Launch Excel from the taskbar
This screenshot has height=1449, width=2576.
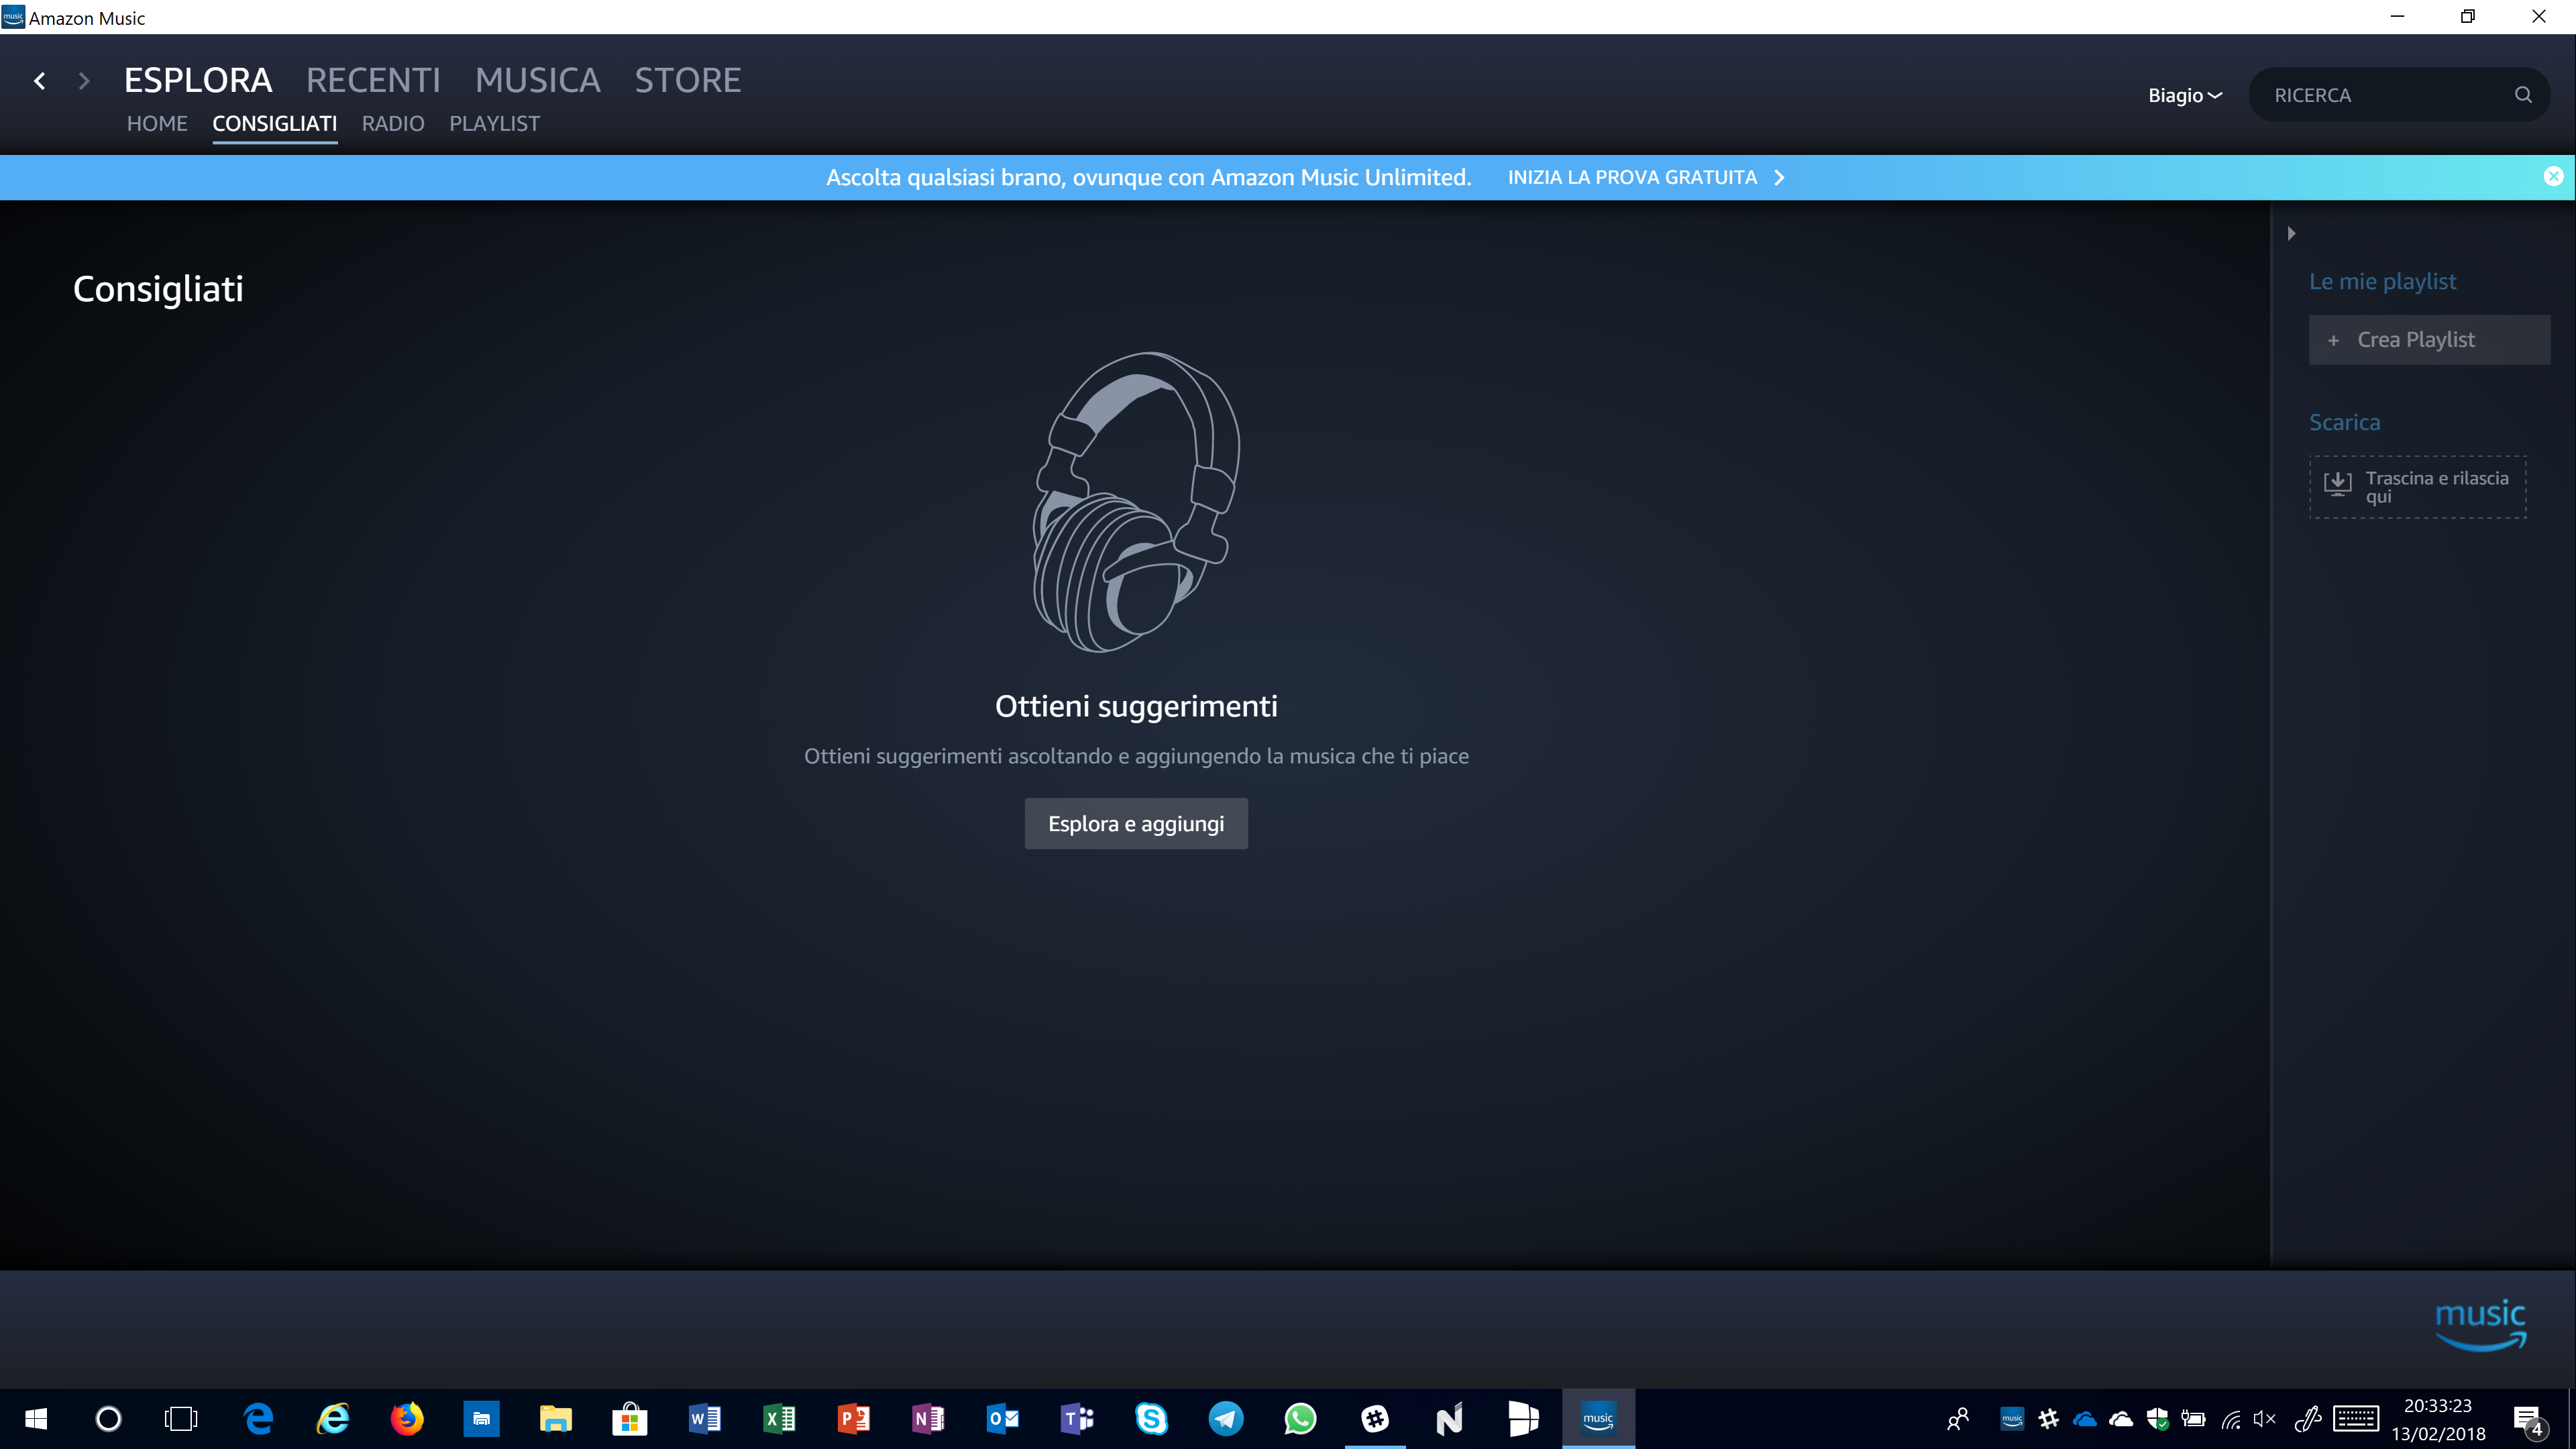coord(779,1418)
